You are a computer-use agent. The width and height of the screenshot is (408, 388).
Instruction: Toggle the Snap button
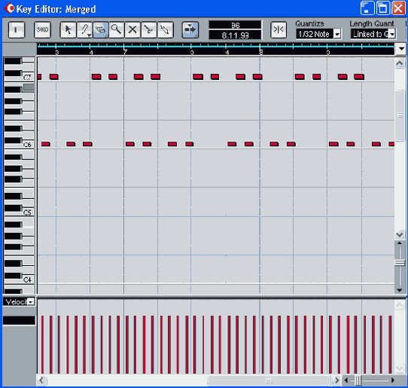(x=279, y=29)
